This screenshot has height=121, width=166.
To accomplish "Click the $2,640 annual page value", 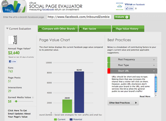I will pos(14,53).
